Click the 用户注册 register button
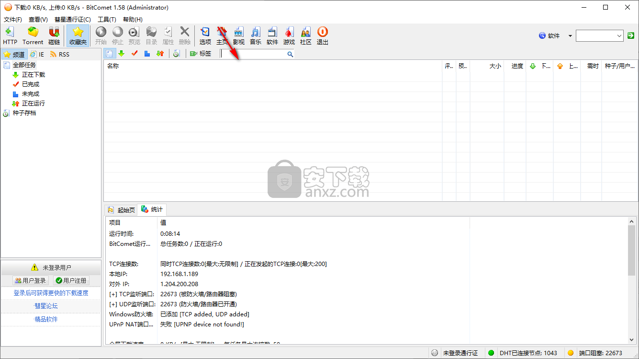Viewport: 639px width, 359px height. pos(71,280)
